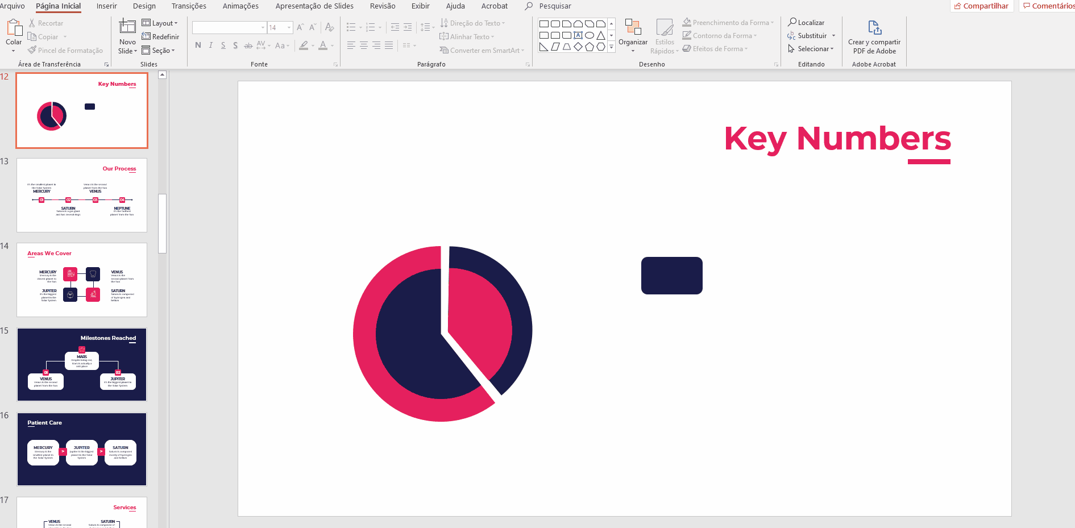This screenshot has height=528, width=1075.
Task: Select the oval shape in shapes gallery
Action: (590, 35)
